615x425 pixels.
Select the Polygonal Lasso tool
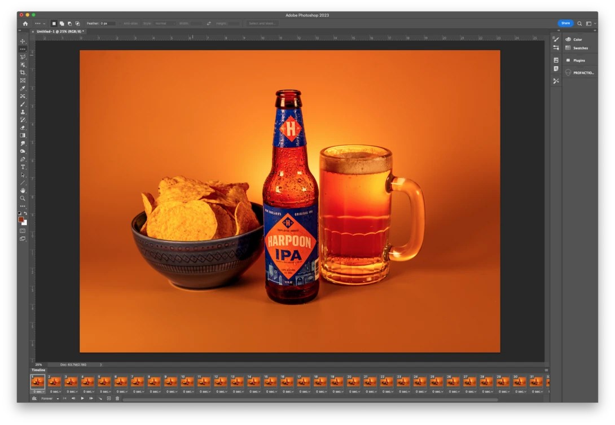(23, 57)
